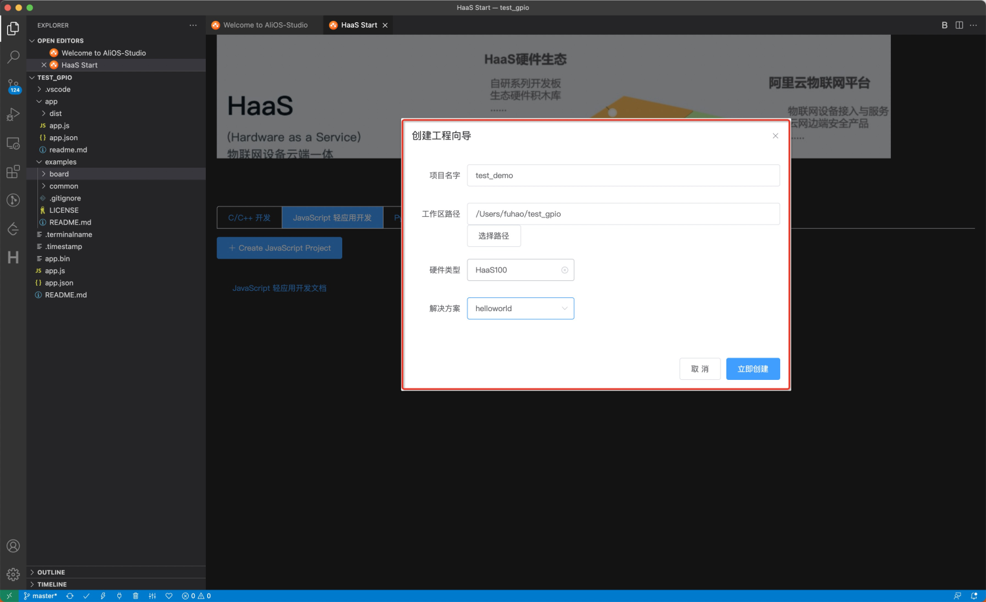
Task: Open the Extensions view
Action: click(13, 172)
